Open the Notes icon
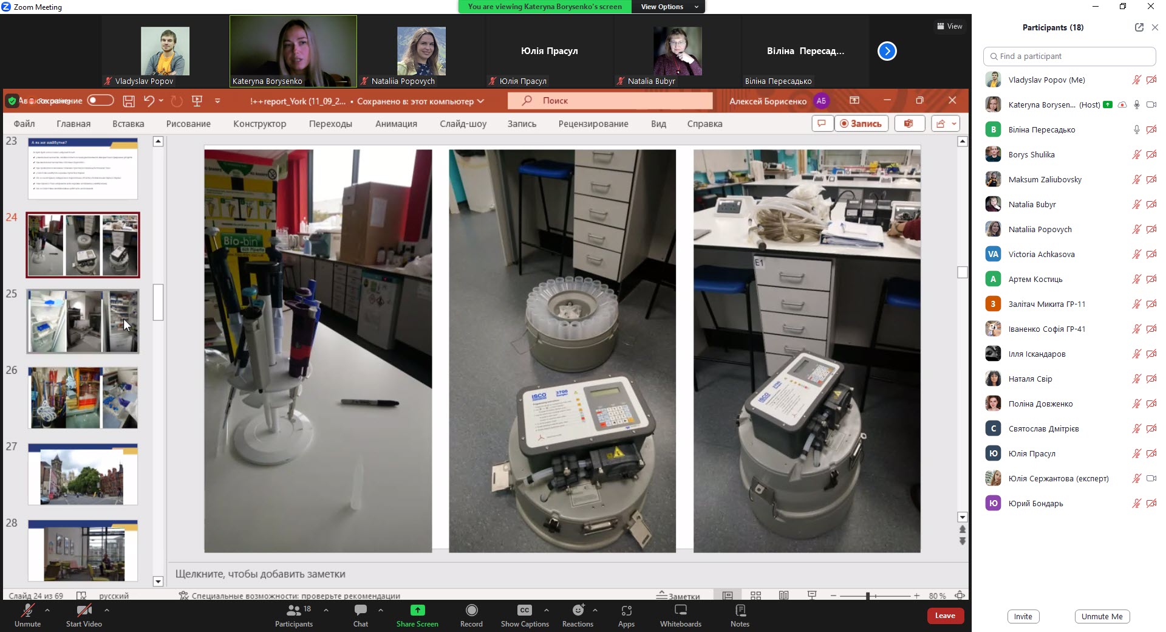Viewport: 1166px width, 632px height. [x=740, y=610]
